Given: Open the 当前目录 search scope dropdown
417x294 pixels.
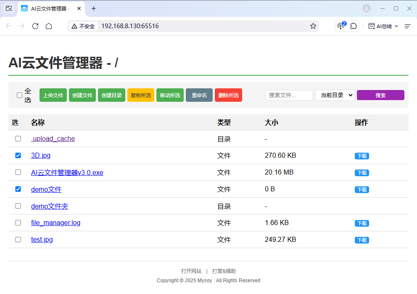Looking at the screenshot, I should [335, 95].
